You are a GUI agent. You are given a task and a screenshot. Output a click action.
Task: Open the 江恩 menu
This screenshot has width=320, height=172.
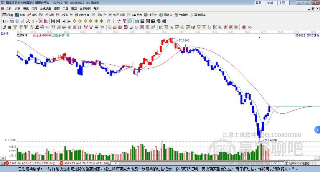coord(34,8)
